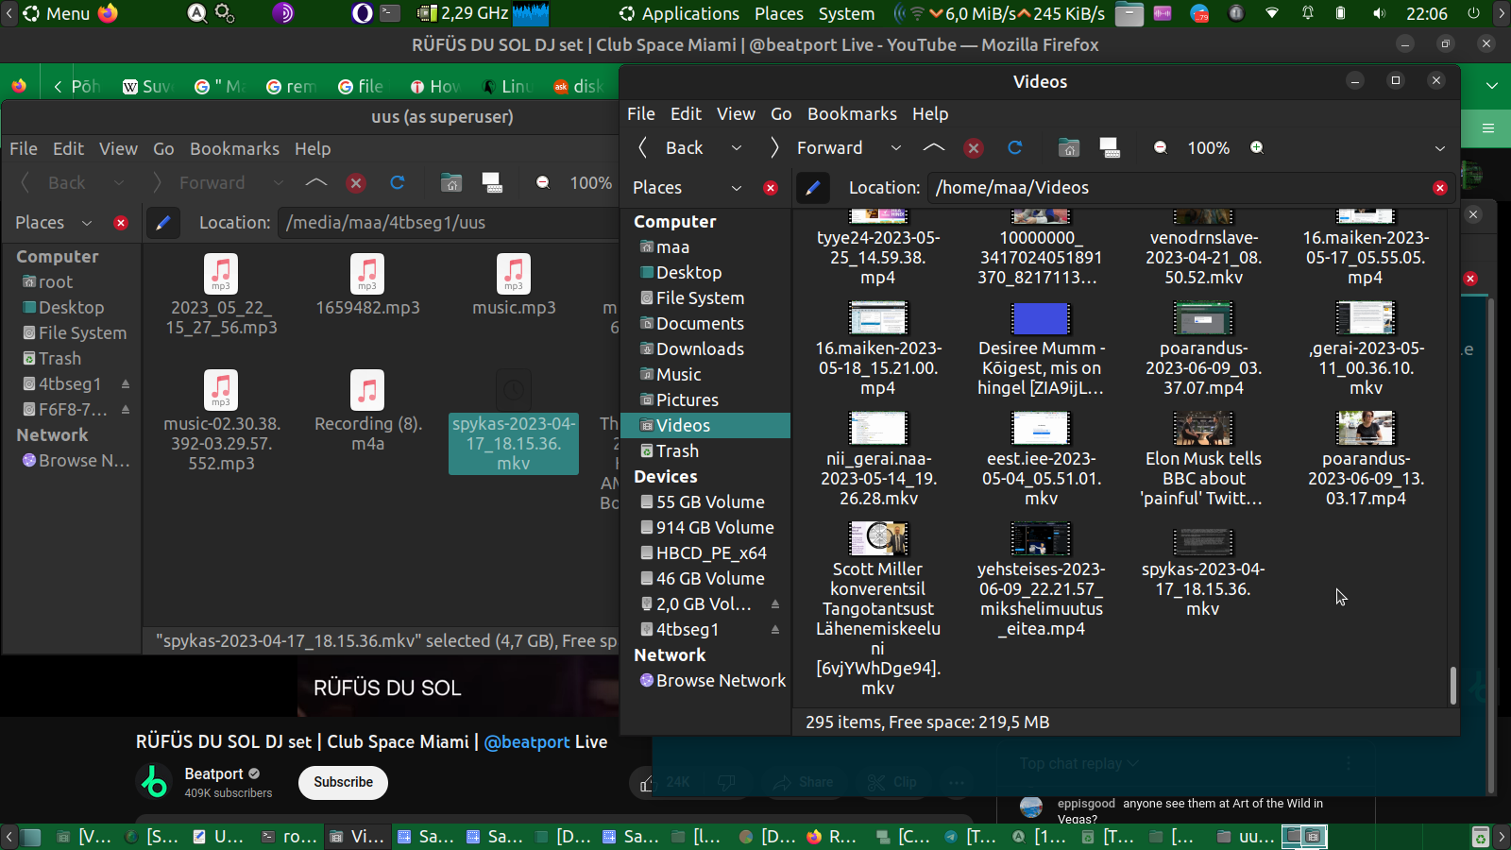Expand the Places sidebar type dropdown

pos(737,188)
